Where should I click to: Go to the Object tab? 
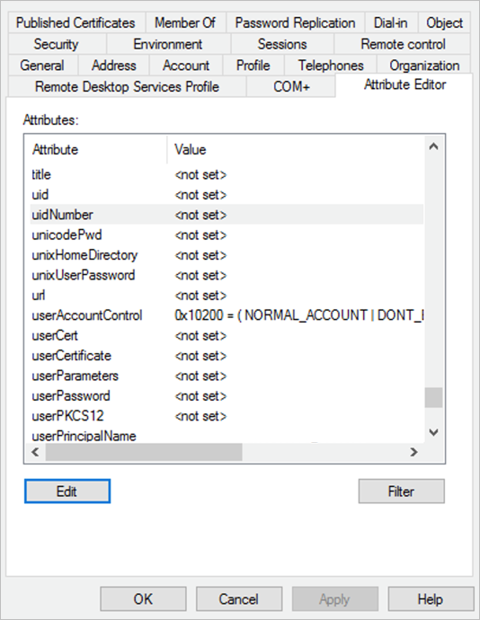tap(444, 22)
